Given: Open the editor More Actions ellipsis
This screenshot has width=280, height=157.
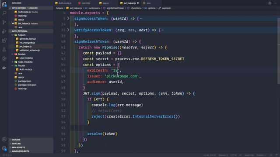Looking at the screenshot, I should coord(275,3).
